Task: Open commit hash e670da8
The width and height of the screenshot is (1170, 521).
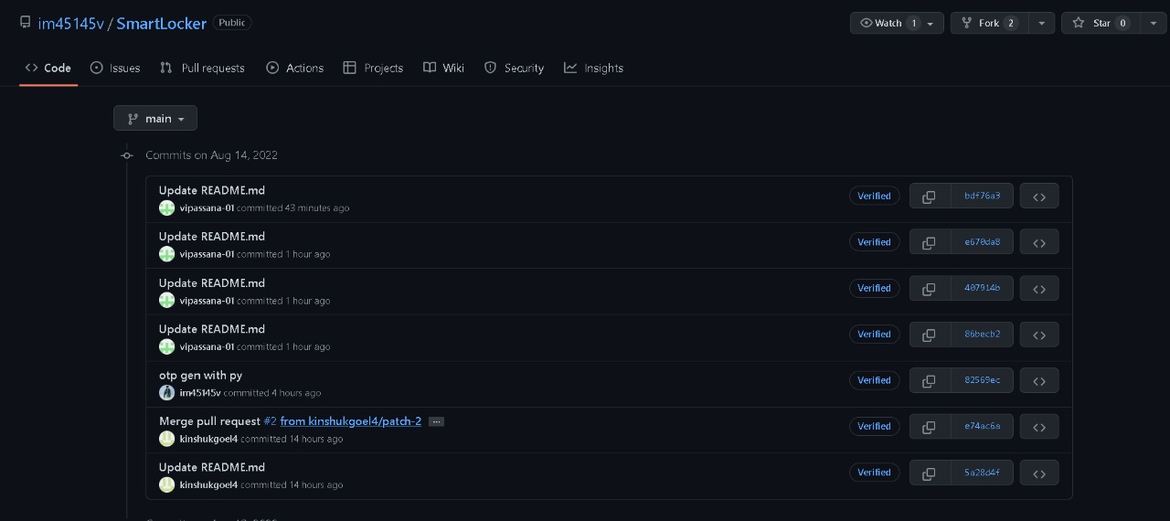Action: coord(982,242)
